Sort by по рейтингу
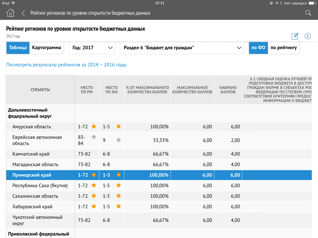Image resolution: width=318 pixels, height=238 pixels. pos(283,48)
